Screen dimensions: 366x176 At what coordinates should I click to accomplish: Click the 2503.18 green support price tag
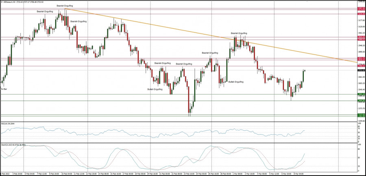(361, 94)
